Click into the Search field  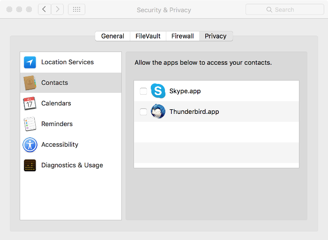[x=285, y=9]
